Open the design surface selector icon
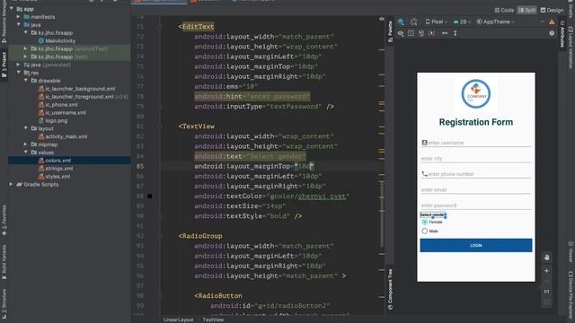The image size is (575, 323). [x=401, y=22]
